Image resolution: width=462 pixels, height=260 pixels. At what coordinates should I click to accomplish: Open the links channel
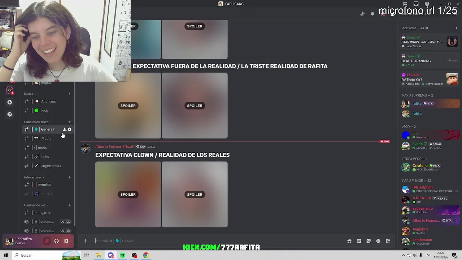click(48, 157)
